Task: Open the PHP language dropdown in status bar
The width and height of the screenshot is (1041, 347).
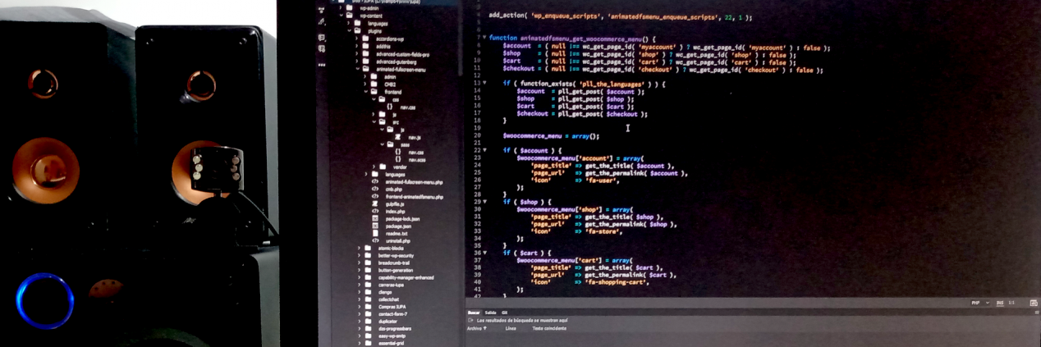Action: [x=978, y=303]
